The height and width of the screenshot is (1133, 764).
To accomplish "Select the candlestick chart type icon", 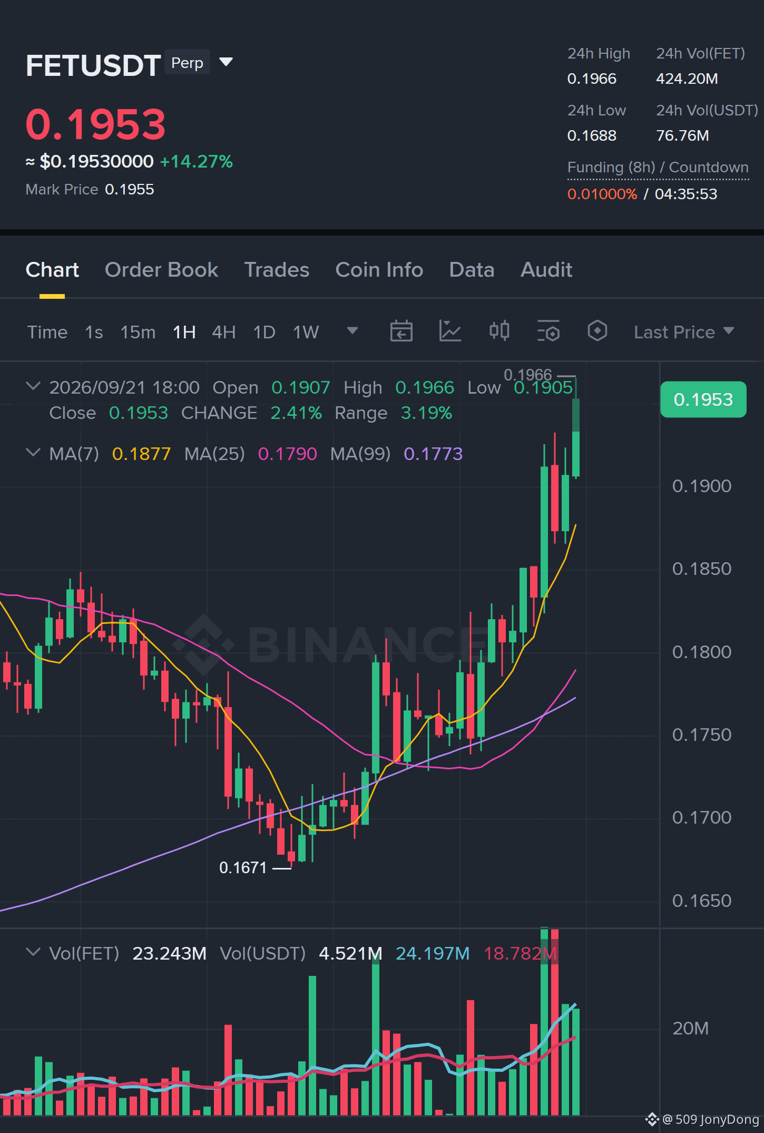I will coord(499,331).
